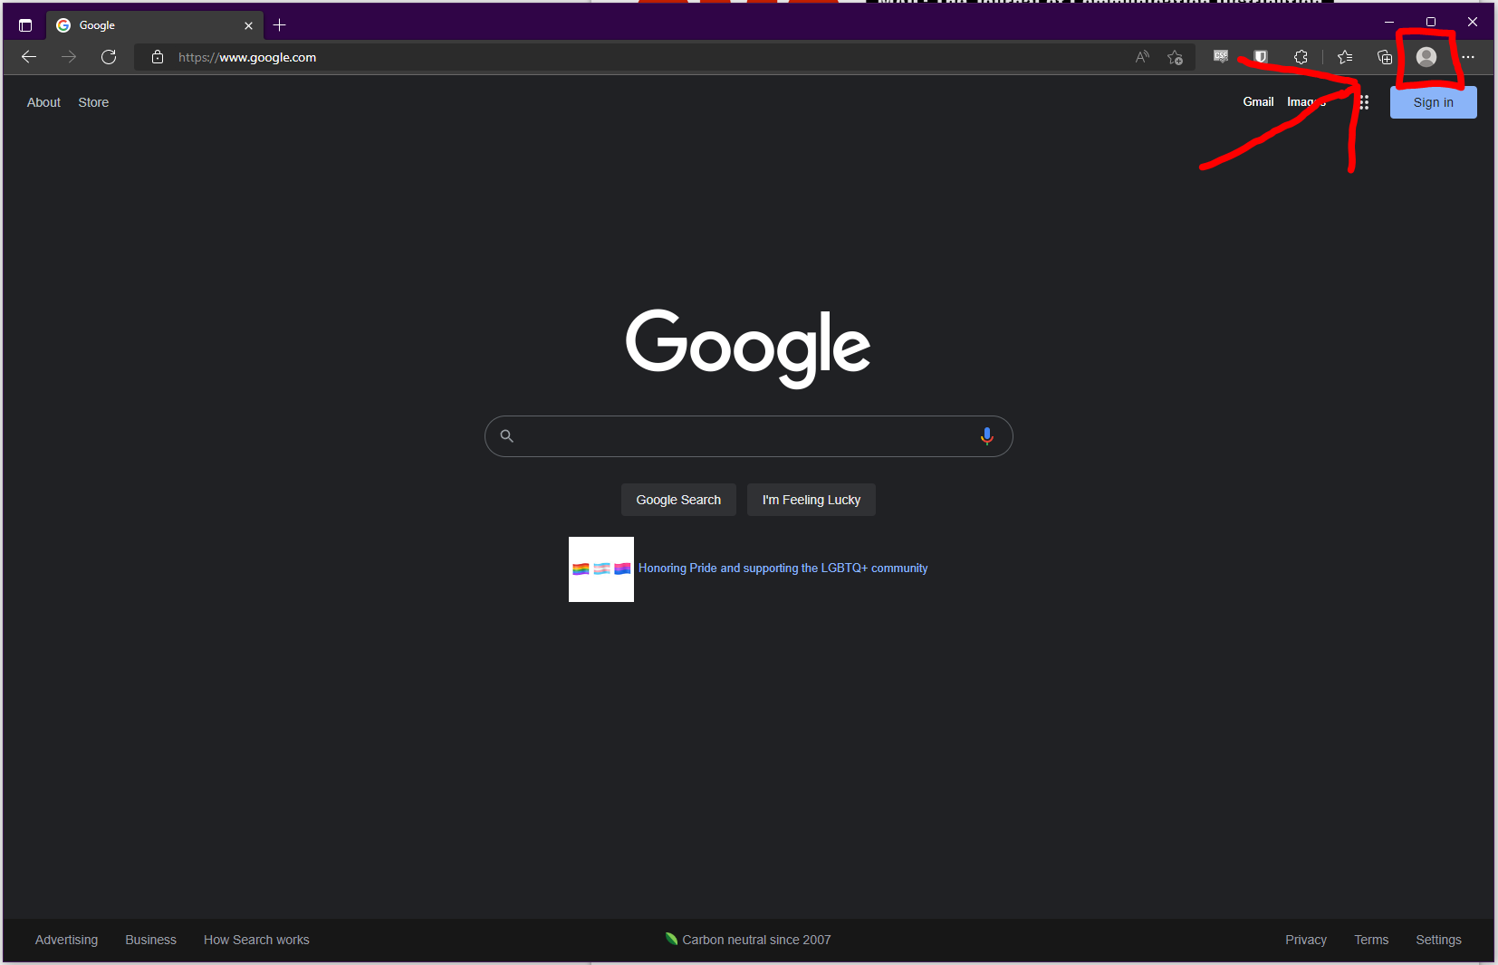Click the Google Search button
The image size is (1498, 965).
(678, 500)
